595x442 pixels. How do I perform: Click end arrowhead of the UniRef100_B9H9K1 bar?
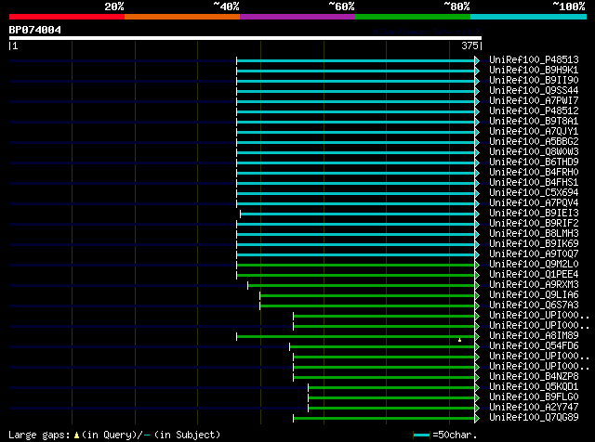click(477, 71)
